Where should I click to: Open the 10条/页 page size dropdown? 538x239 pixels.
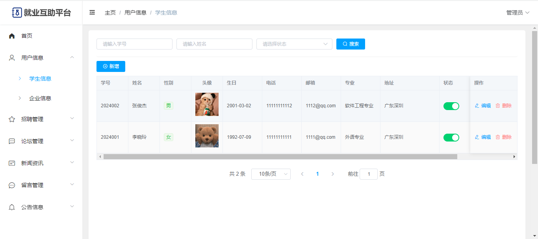(x=271, y=174)
